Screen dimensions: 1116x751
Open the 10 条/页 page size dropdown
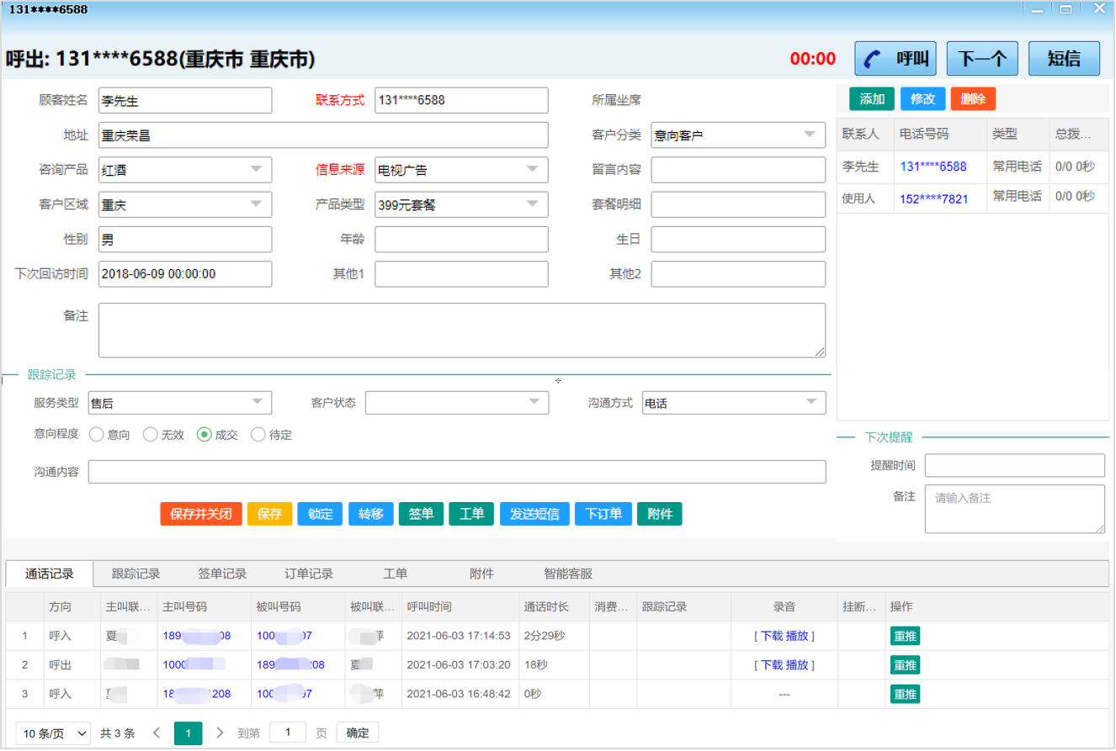click(x=53, y=733)
